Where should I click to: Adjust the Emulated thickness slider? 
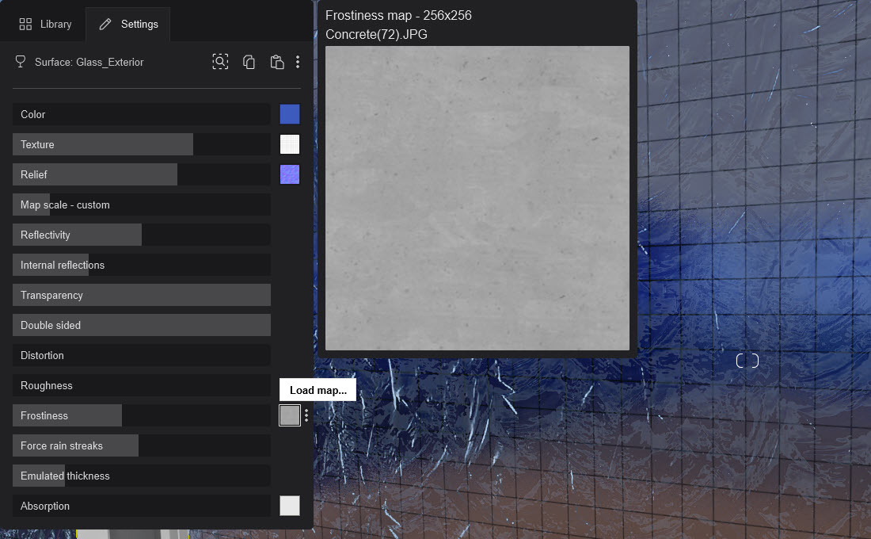142,476
